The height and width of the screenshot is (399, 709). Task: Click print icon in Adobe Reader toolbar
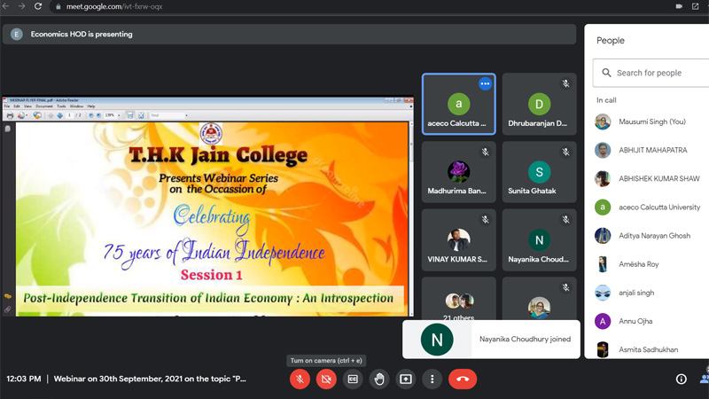click(x=10, y=115)
